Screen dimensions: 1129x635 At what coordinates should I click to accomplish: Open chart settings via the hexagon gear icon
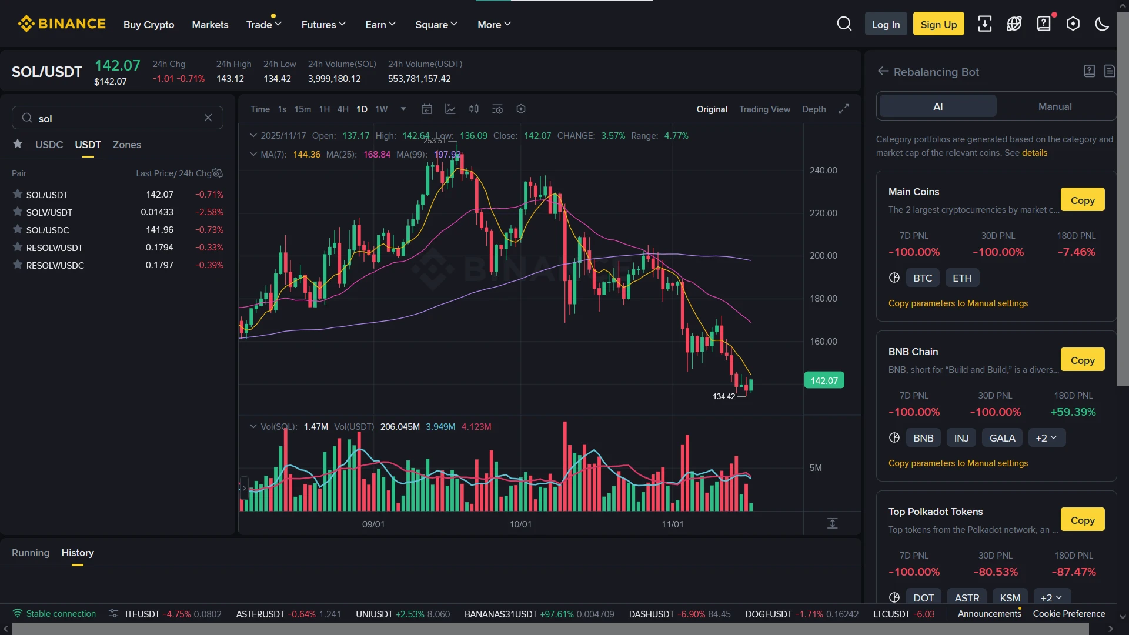coord(521,109)
